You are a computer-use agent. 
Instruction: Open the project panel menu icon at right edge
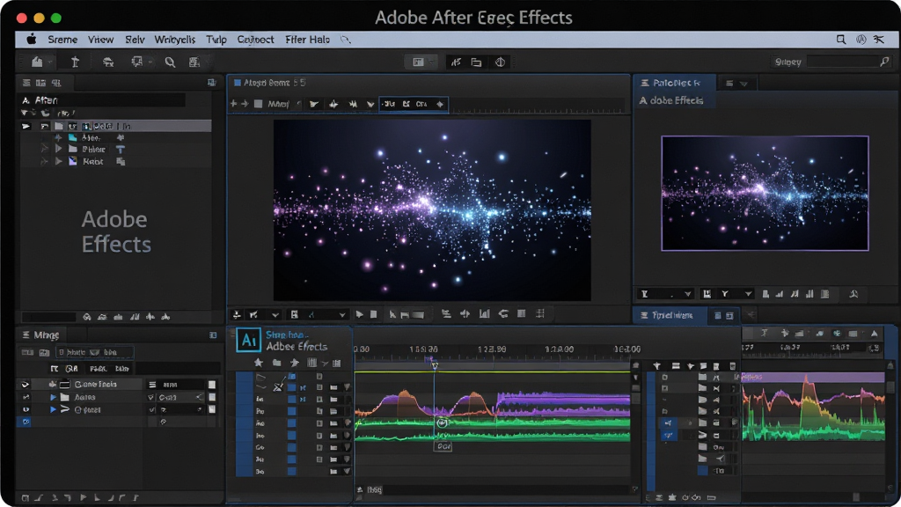[x=211, y=83]
